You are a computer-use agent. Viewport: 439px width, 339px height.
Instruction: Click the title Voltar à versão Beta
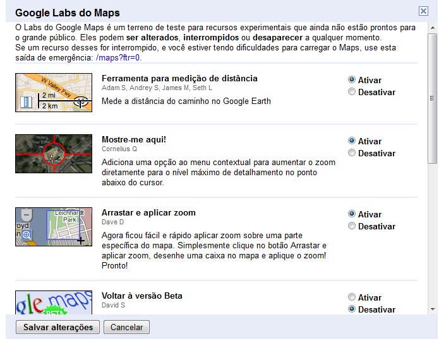142,296
